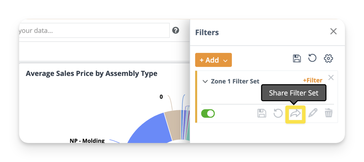
Task: Disable the green filter set toggle
Action: (208, 114)
